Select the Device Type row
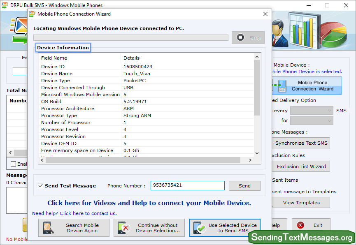Image resolution: width=356 pixels, height=245 pixels. (146, 81)
